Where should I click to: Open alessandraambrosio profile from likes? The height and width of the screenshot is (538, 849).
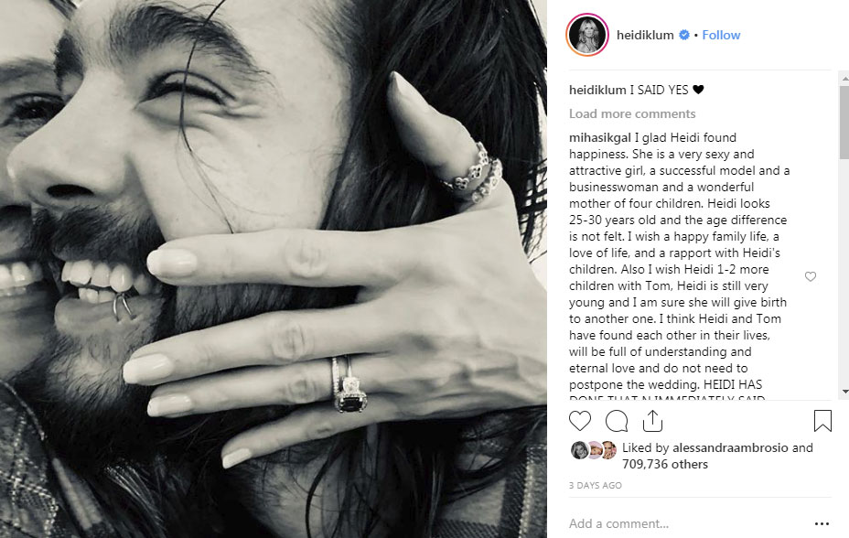(x=728, y=448)
